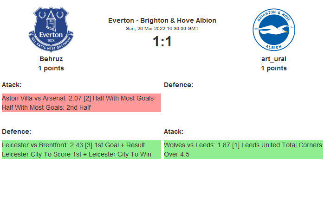Select the green Leicester vs Brentford line

pos(73,145)
